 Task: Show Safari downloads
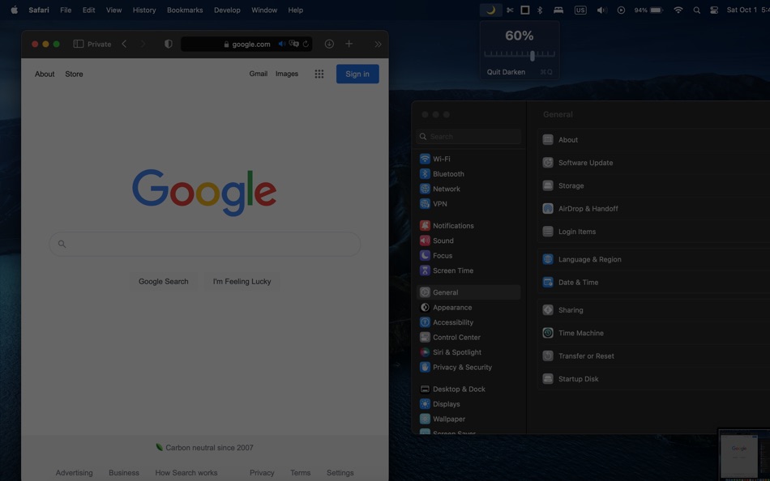[x=329, y=45]
